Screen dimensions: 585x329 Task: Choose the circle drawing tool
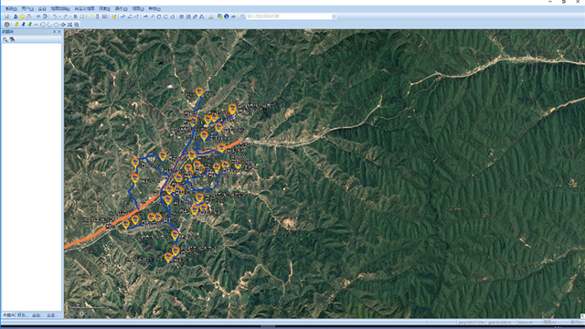pos(43,25)
